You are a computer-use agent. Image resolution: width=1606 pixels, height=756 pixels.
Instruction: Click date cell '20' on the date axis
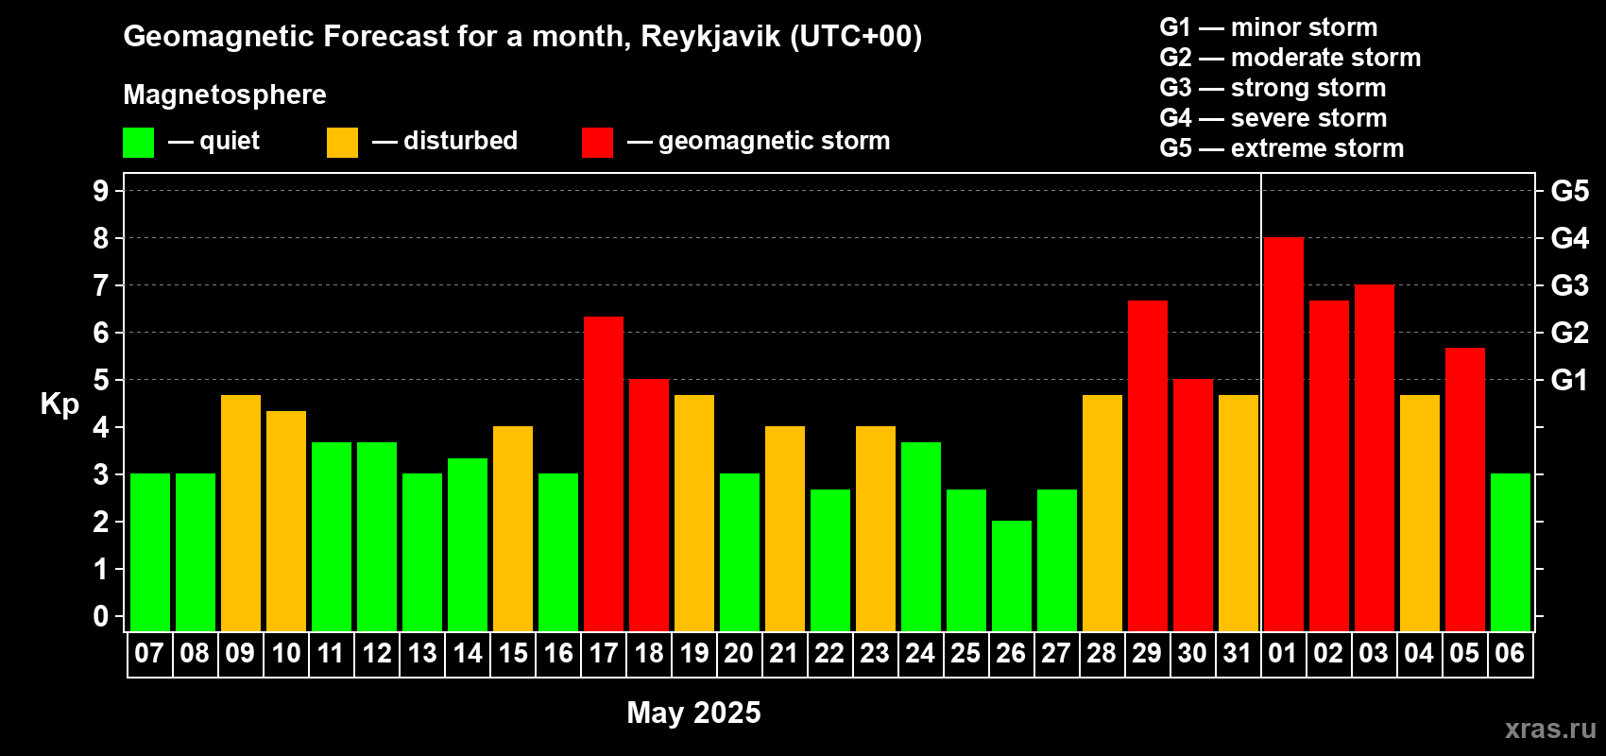pos(739,654)
